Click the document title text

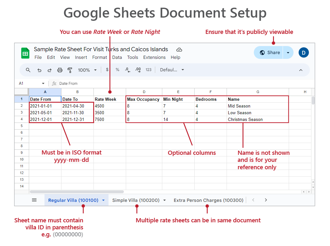click(101, 49)
